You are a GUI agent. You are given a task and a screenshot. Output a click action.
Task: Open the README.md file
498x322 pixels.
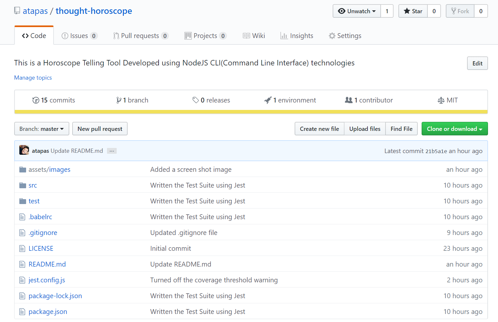point(47,264)
